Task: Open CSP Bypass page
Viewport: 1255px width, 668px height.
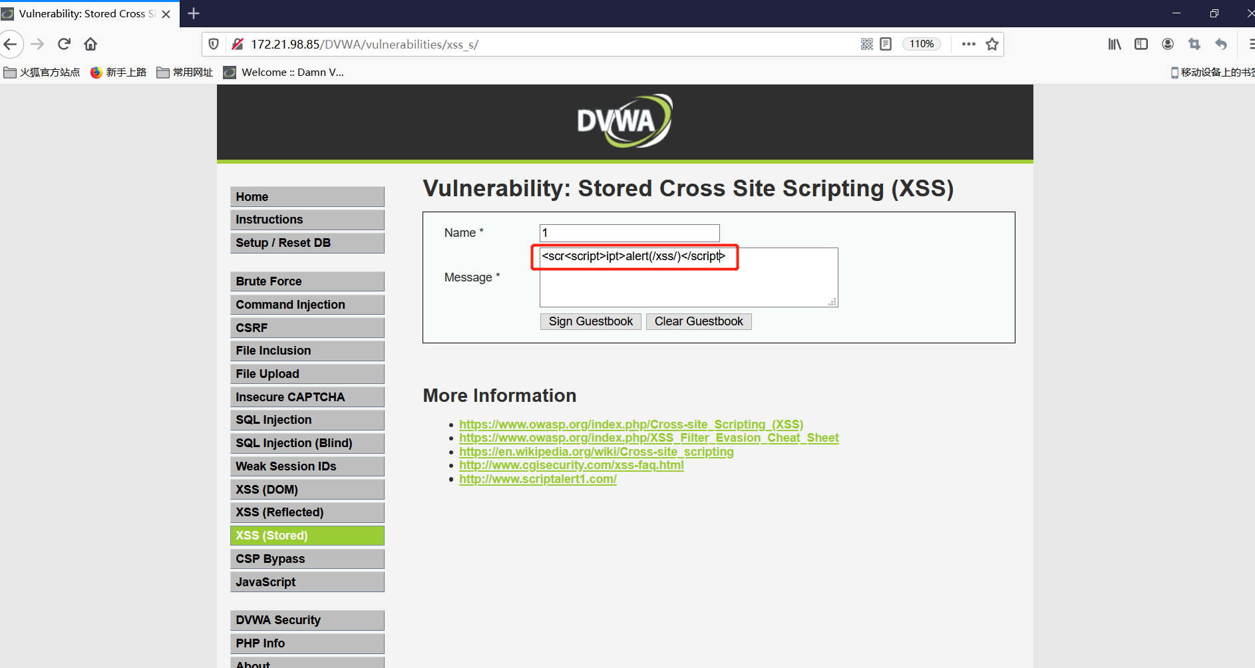Action: click(307, 559)
